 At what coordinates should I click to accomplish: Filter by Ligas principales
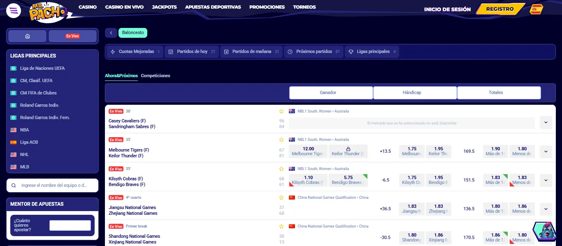pos(372,52)
